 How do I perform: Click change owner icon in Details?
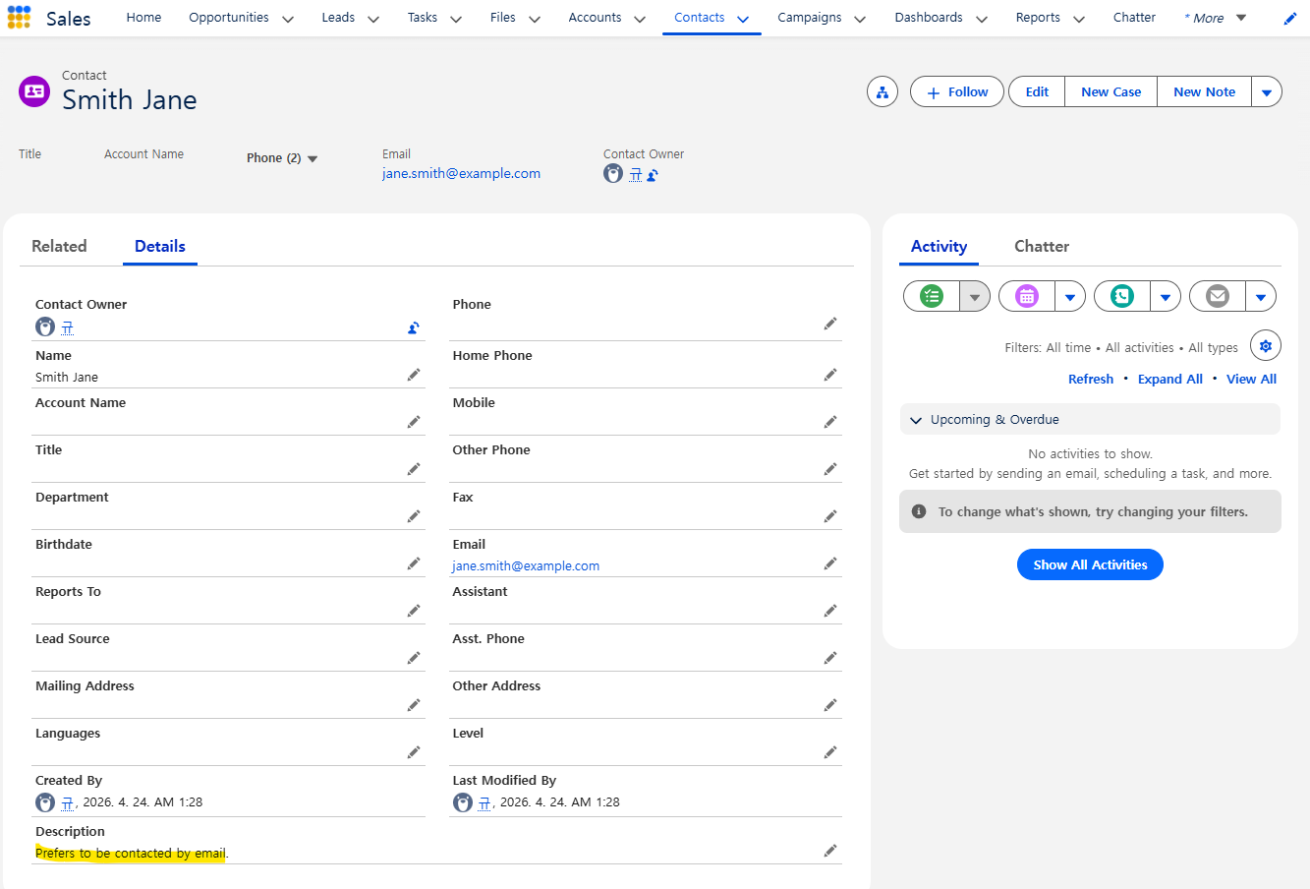click(414, 328)
